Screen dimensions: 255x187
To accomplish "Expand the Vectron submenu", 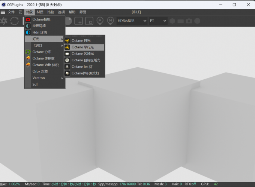I will [x=44, y=78].
